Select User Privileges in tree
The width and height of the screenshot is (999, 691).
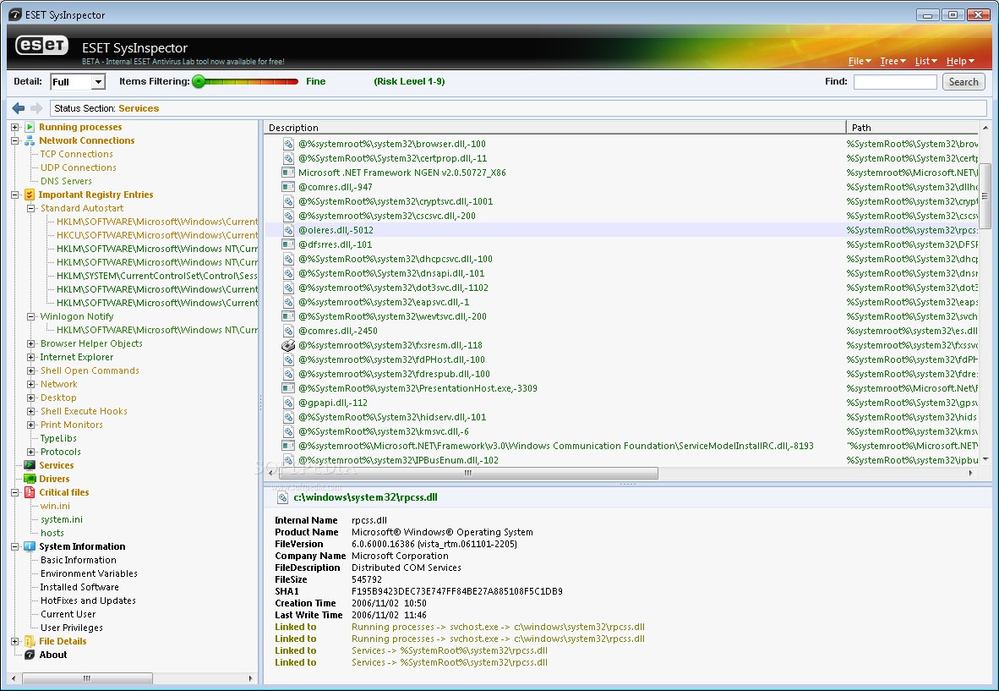coord(71,628)
